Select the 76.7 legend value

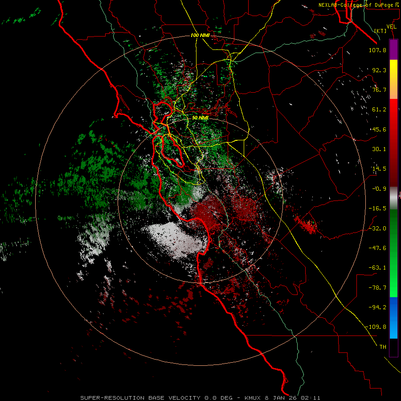(x=379, y=90)
